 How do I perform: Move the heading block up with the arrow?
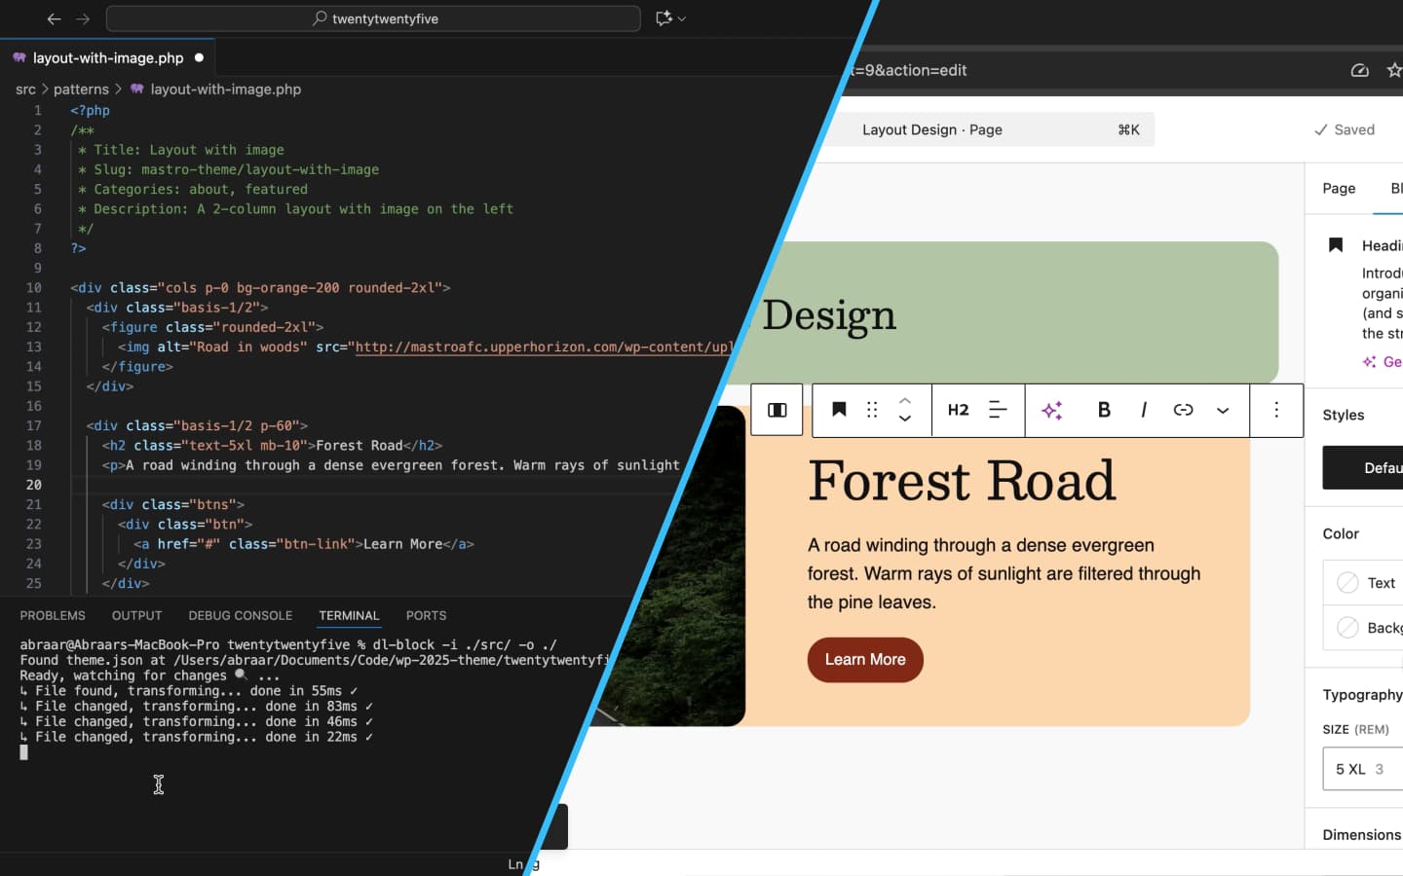904,400
